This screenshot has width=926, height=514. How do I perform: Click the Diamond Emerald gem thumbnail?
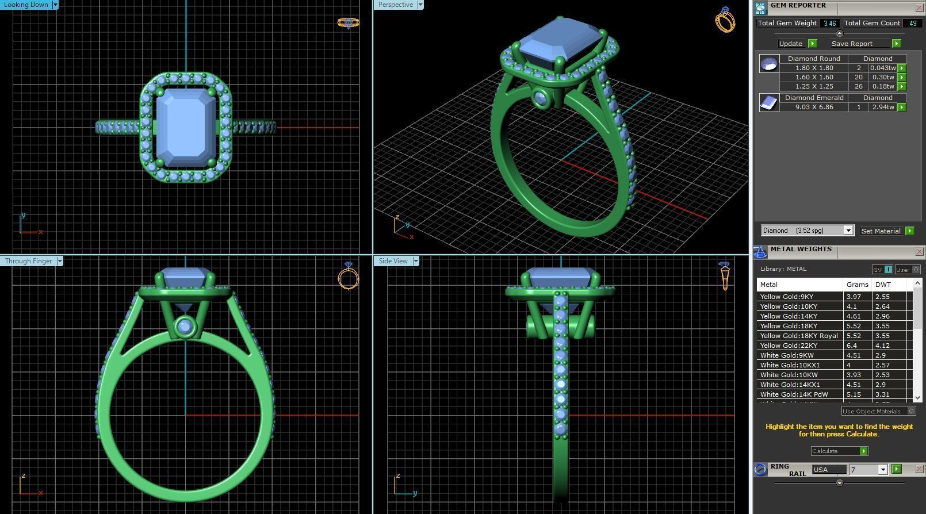(x=769, y=102)
